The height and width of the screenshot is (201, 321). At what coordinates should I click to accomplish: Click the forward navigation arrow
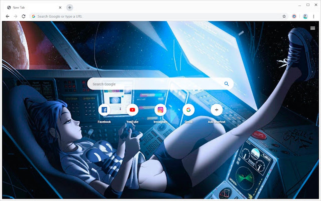point(15,16)
